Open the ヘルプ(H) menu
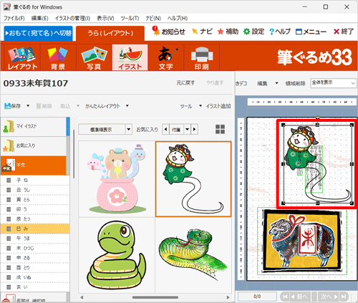The height and width of the screenshot is (303, 358). (x=178, y=18)
